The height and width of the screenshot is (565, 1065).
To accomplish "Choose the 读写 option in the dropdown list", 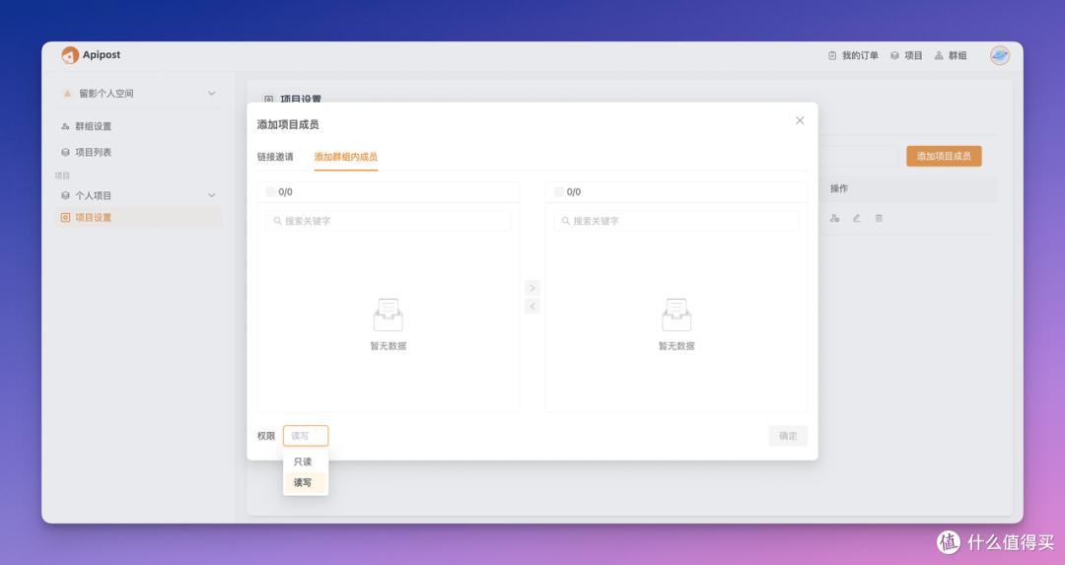I will point(306,483).
